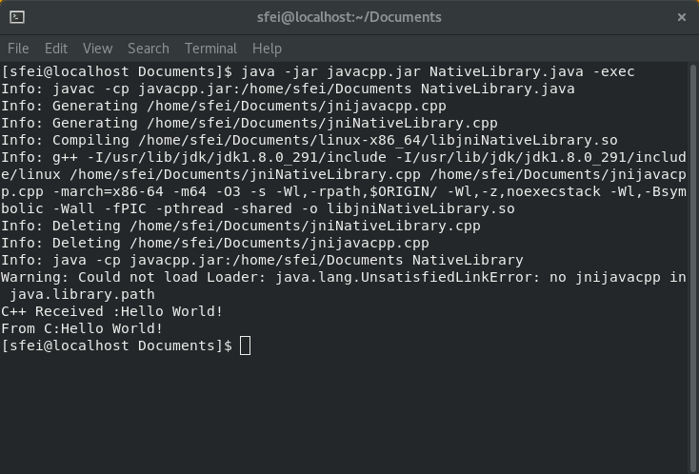Open the Help menu

267,49
